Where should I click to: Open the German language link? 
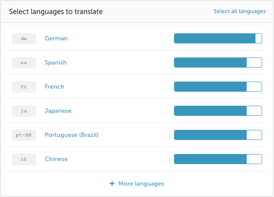pos(56,38)
